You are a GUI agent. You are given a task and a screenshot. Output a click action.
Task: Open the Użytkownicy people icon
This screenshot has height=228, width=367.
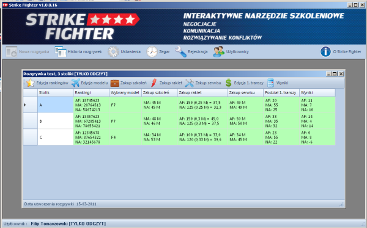pos(218,52)
